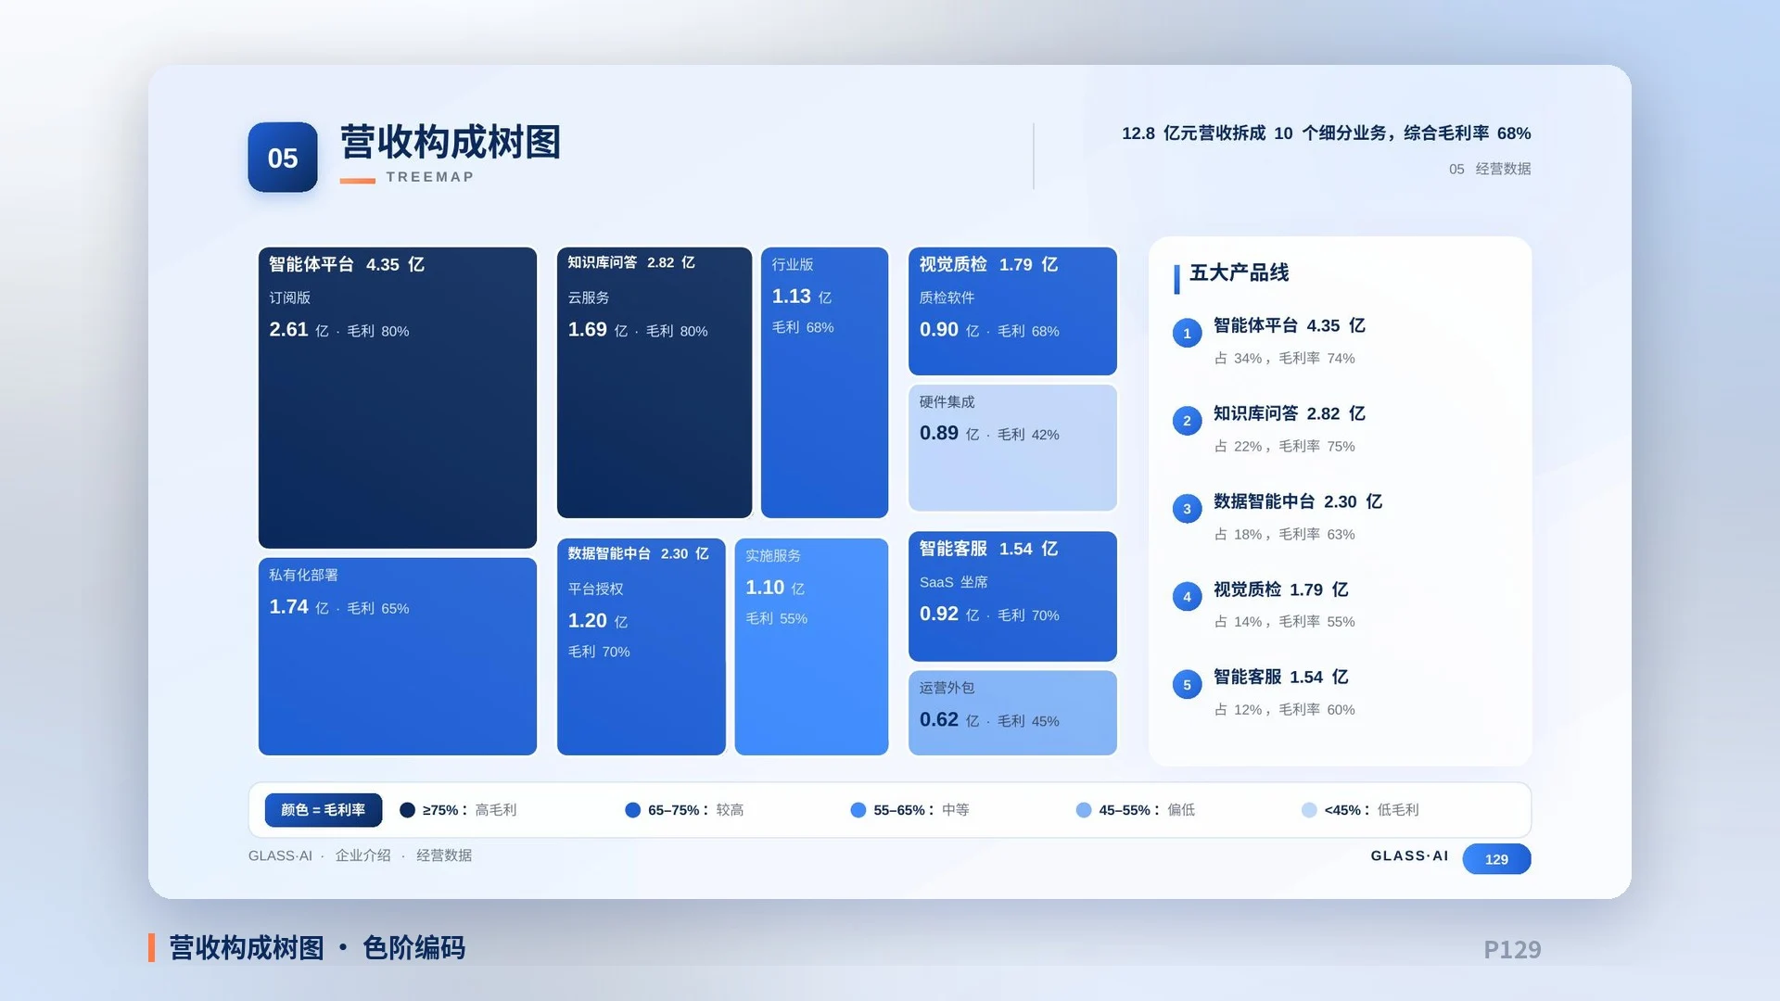Select rank badge 1 for 智能体平台
This screenshot has height=1001, width=1780.
coord(1187,334)
